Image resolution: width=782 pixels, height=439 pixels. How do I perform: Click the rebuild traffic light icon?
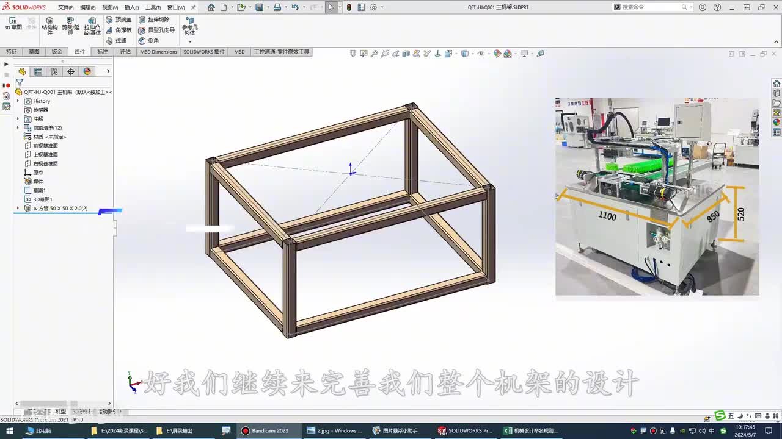coord(349,7)
